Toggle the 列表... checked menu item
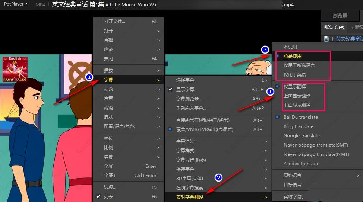The height and width of the screenshot is (202, 363). [x=129, y=196]
